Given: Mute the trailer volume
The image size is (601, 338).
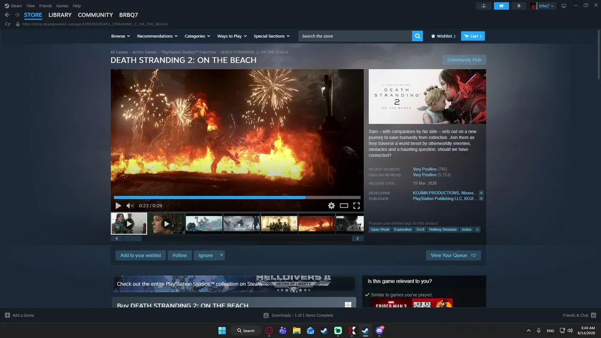Looking at the screenshot, I should 130,206.
